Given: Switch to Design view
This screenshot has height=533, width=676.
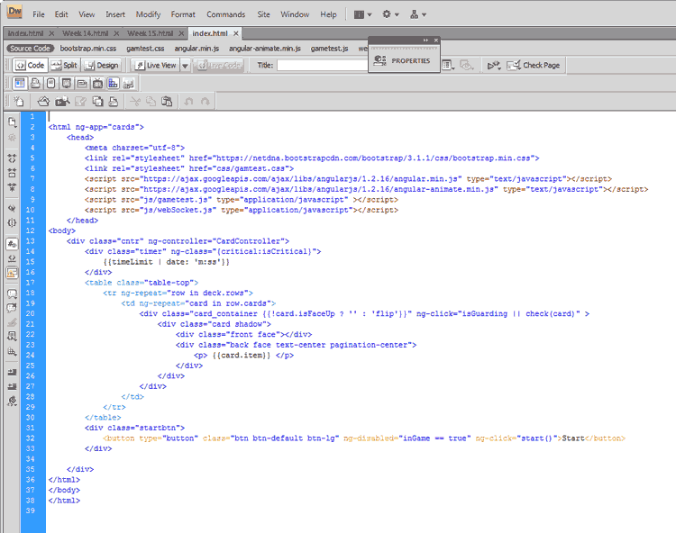Looking at the screenshot, I should (102, 65).
